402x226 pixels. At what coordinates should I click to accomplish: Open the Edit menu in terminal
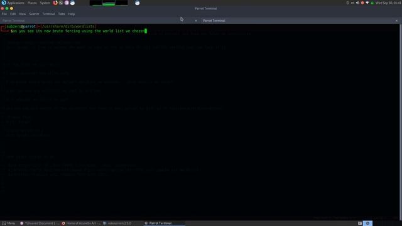13,14
